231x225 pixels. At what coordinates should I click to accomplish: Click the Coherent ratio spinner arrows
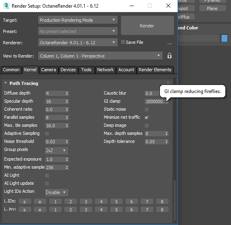[x=67, y=109]
